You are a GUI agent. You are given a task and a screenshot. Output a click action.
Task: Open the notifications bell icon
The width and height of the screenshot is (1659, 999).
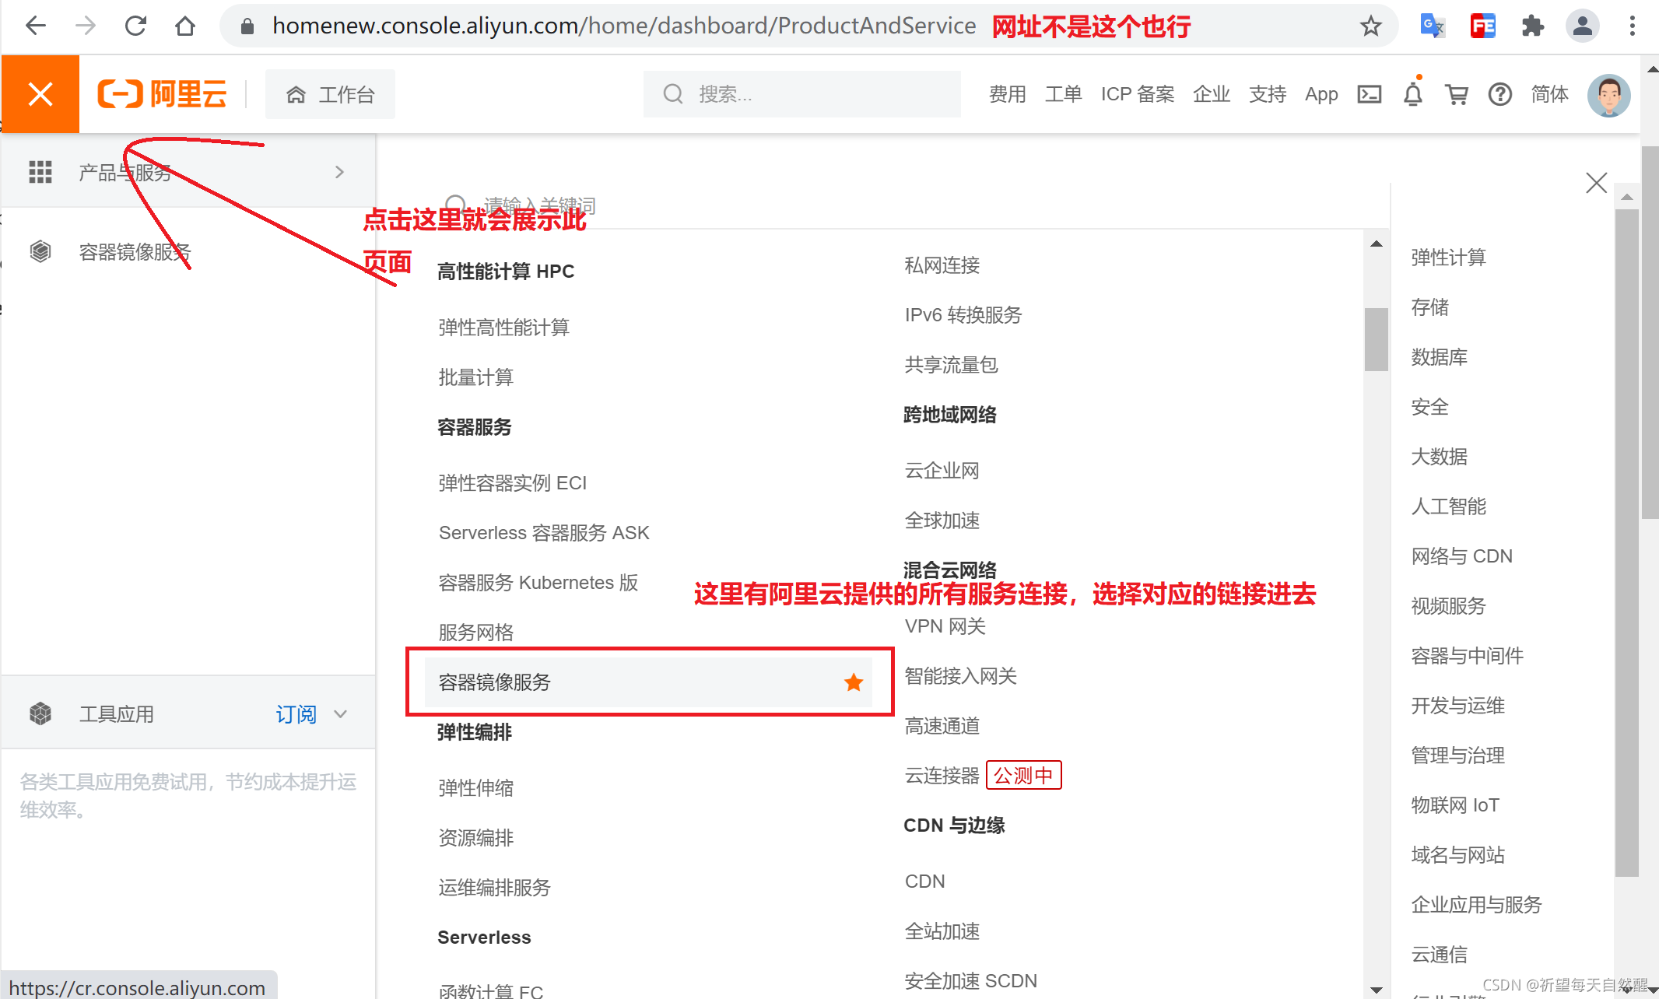pyautogui.click(x=1413, y=94)
